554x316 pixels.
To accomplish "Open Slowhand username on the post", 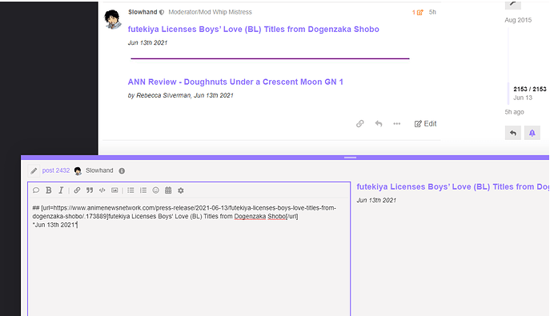I will 143,12.
